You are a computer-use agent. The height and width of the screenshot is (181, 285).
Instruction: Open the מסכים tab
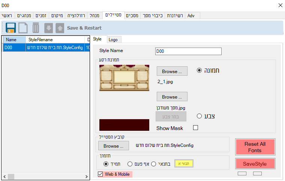pos(132,15)
